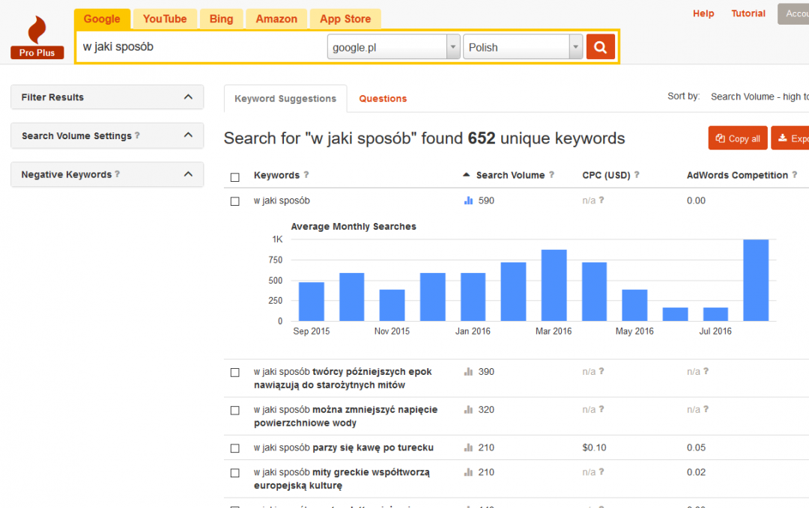This screenshot has height=508, width=809.
Task: Click blue chart icon next to 590
Action: click(469, 201)
